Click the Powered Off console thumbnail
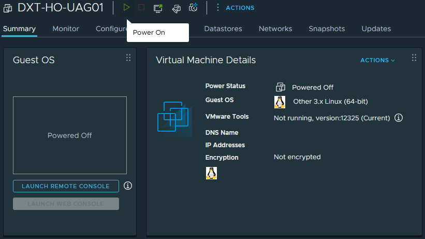 tap(70, 135)
